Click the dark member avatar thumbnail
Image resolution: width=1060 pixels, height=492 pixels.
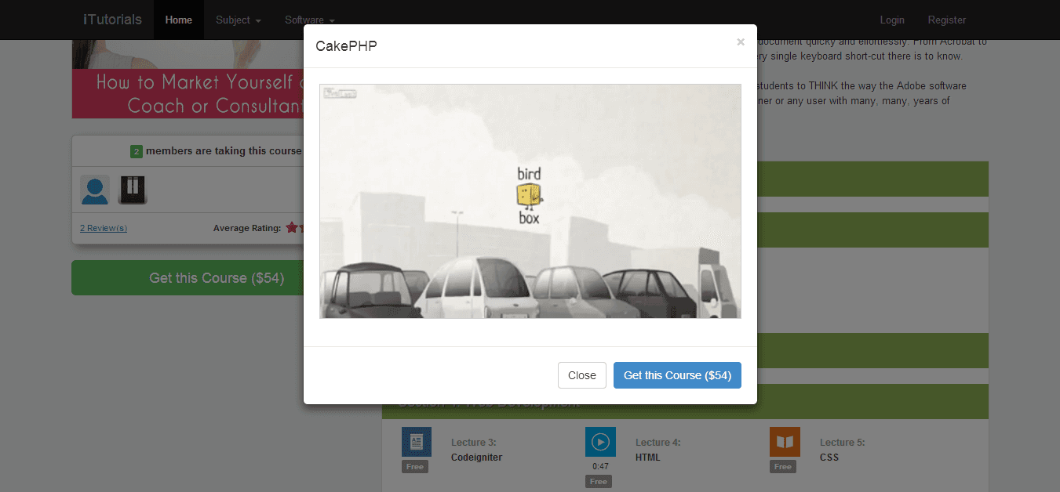(133, 190)
